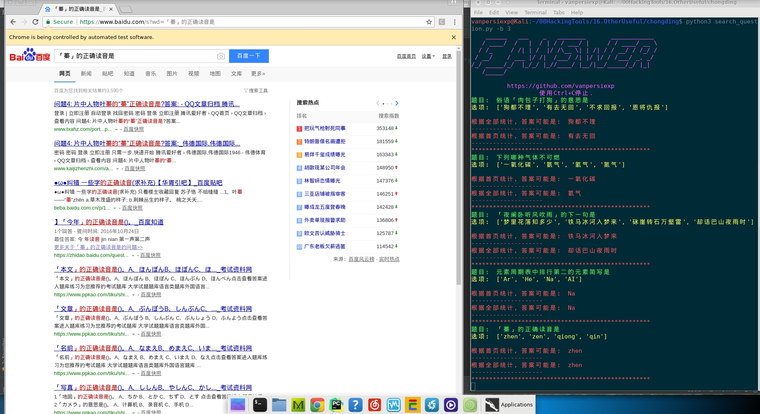Switch to the 知道 tab
The height and width of the screenshot is (414, 760).
[x=129, y=74]
